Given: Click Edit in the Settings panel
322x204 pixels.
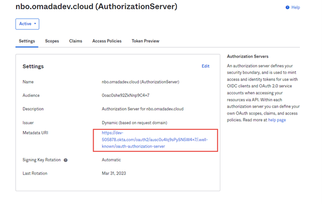Looking at the screenshot, I should 205,66.
